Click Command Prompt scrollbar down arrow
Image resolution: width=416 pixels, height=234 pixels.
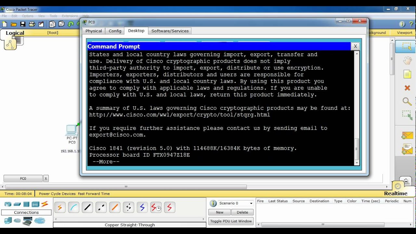pyautogui.click(x=357, y=163)
